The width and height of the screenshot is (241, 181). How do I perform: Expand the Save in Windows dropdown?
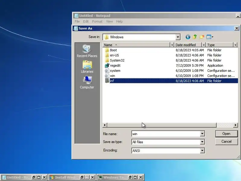(178, 37)
